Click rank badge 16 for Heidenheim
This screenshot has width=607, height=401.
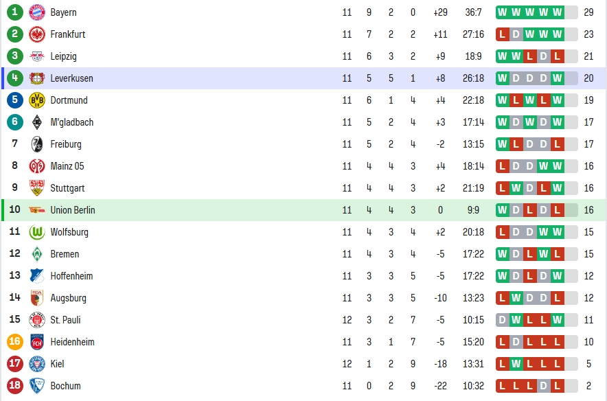14,342
